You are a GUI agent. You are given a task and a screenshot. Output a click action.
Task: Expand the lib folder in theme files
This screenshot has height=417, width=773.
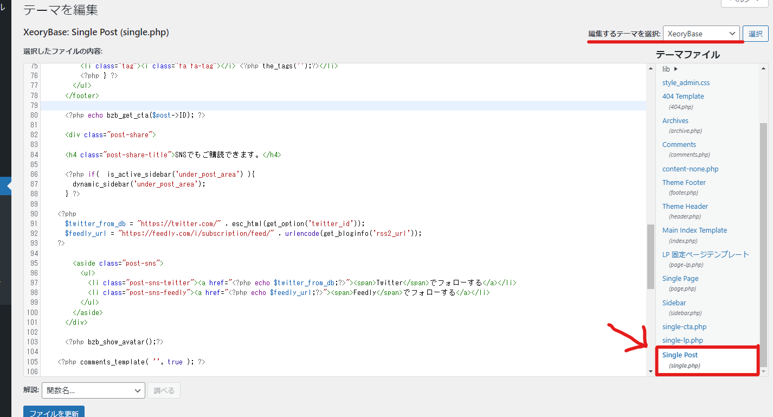pyautogui.click(x=667, y=69)
